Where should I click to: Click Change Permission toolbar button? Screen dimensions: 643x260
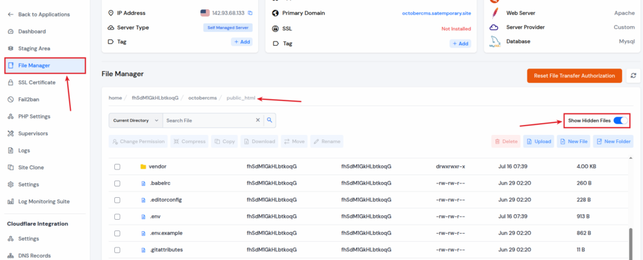(x=138, y=141)
